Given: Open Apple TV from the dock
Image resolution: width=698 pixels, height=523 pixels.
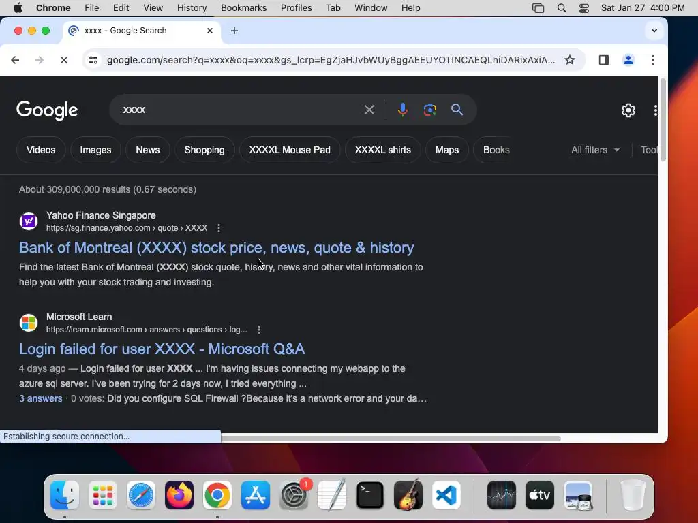Looking at the screenshot, I should (540, 495).
